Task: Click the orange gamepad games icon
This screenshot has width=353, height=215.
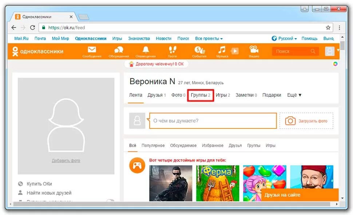Action: pyautogui.click(x=137, y=165)
